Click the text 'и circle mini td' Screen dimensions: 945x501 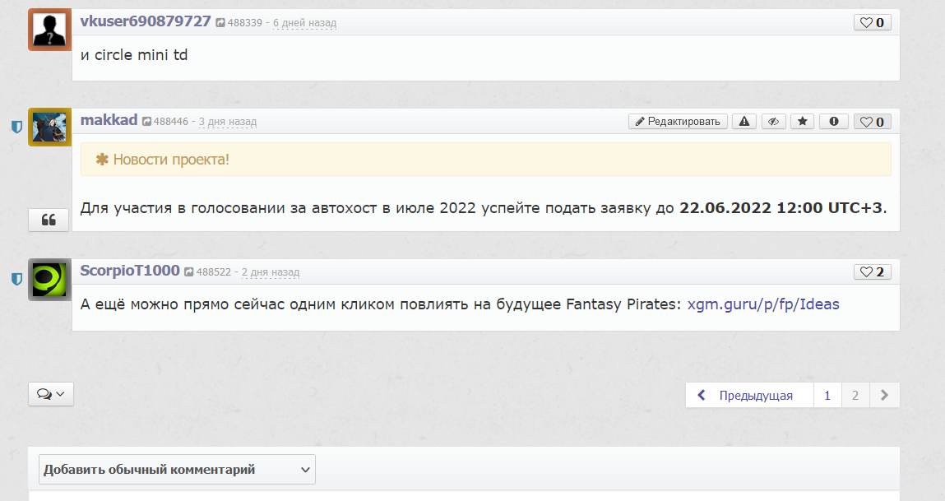point(134,55)
